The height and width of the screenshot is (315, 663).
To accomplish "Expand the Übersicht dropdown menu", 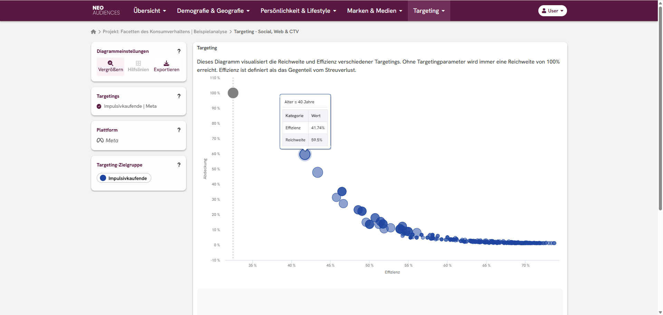I will pos(150,11).
